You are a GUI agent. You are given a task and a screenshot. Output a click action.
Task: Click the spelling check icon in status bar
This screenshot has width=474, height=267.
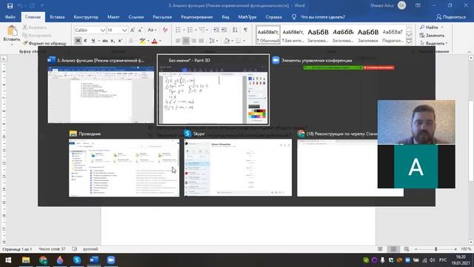coord(74,249)
